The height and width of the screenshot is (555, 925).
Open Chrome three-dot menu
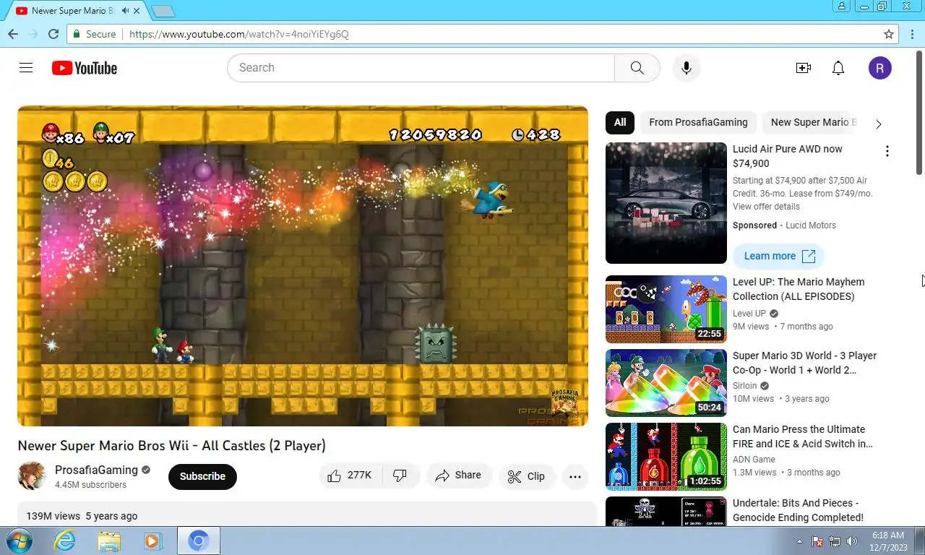tap(912, 34)
